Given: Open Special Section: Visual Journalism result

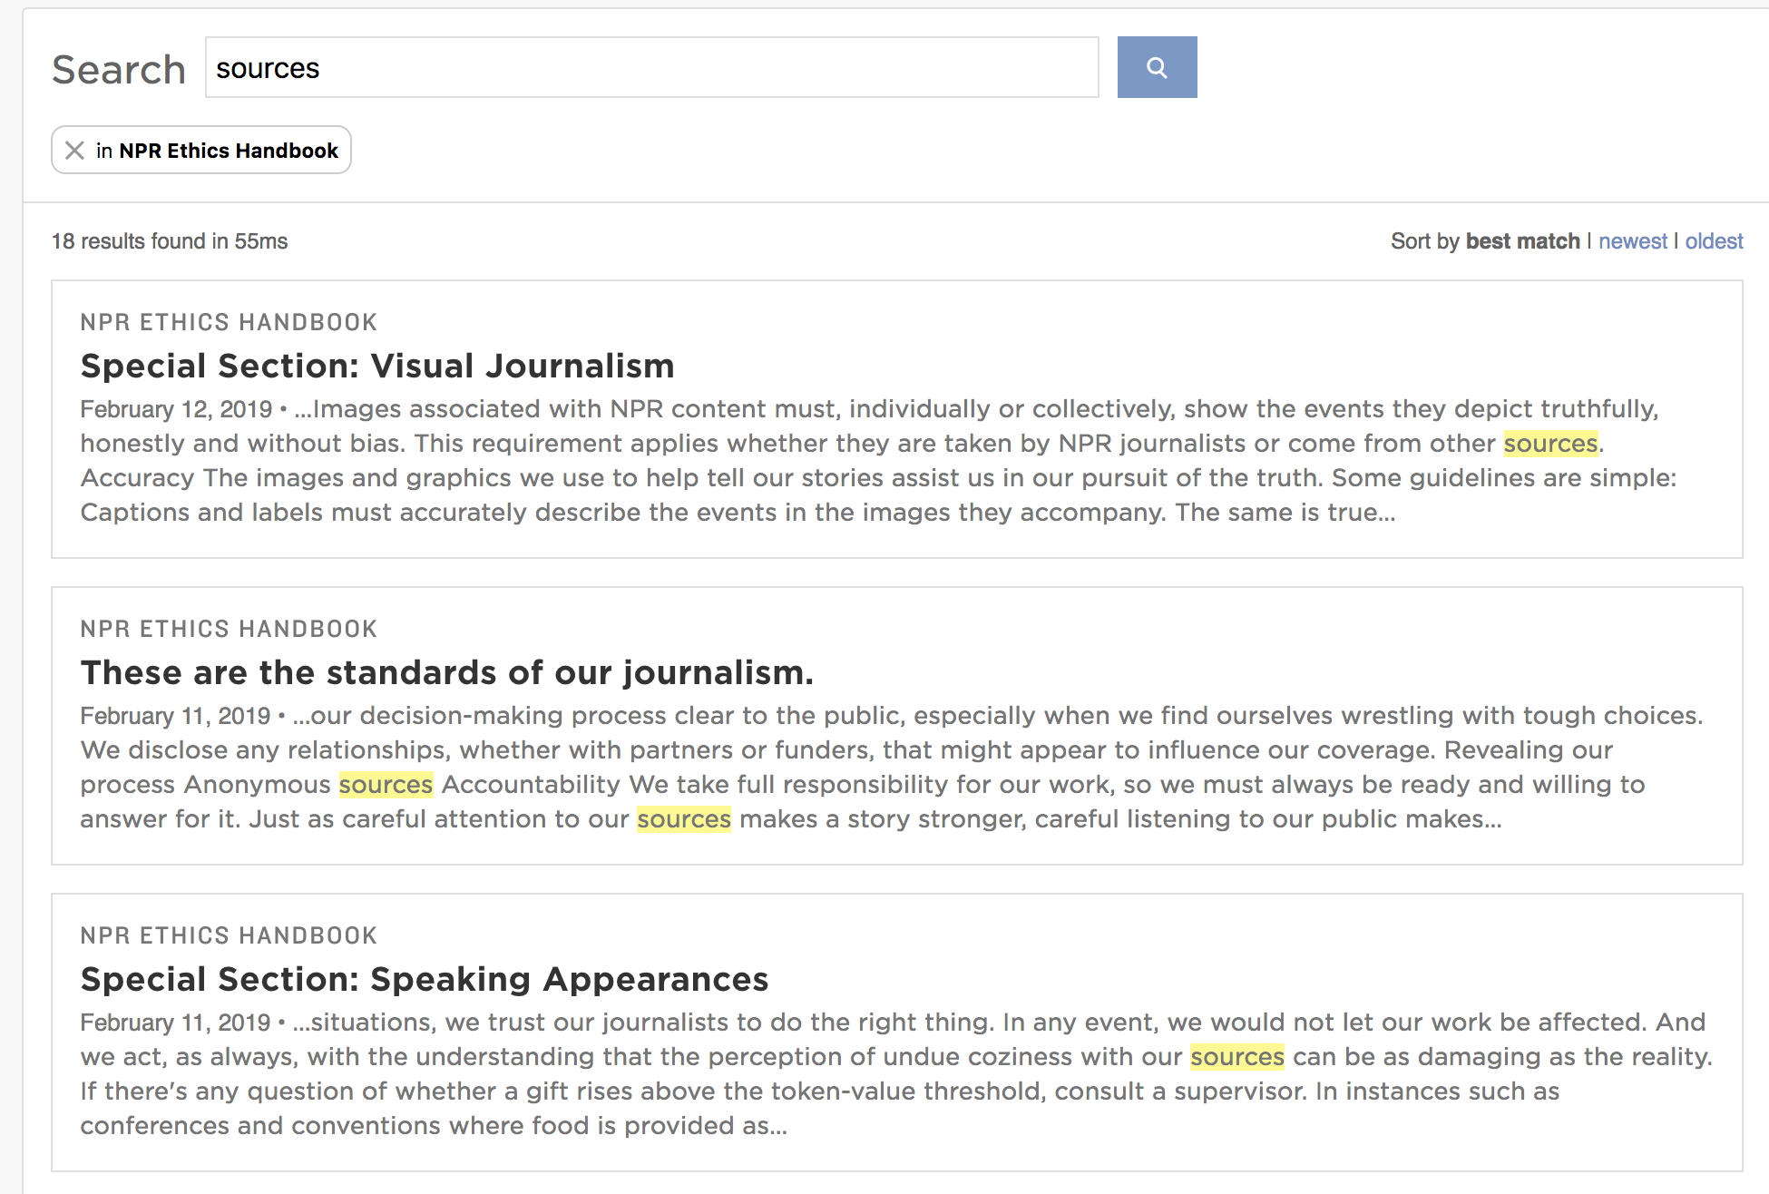Looking at the screenshot, I should click(x=377, y=366).
